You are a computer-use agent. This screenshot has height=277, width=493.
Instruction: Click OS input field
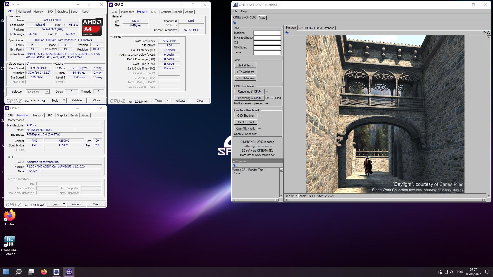(x=267, y=43)
